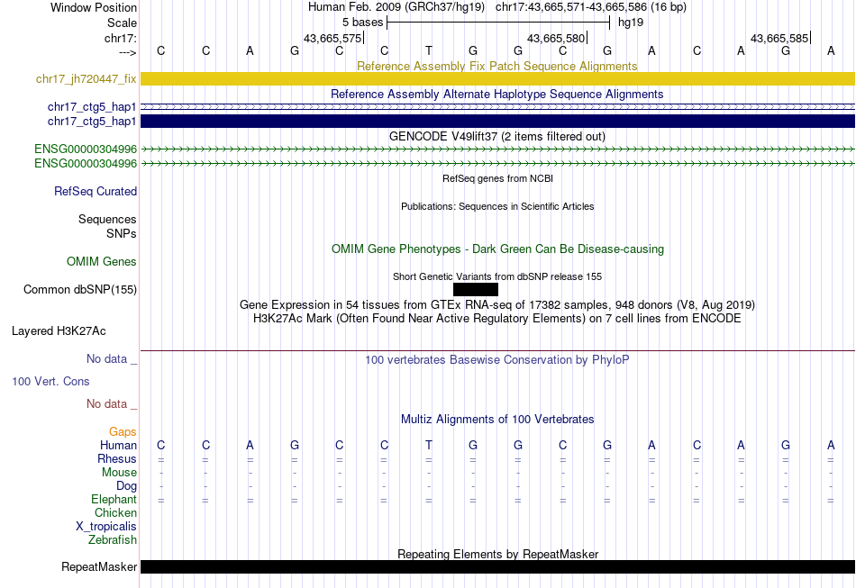Screen dimensions: 856x588
Task: Click the lower ENSG00000304996 gene label
Action: pyautogui.click(x=86, y=164)
